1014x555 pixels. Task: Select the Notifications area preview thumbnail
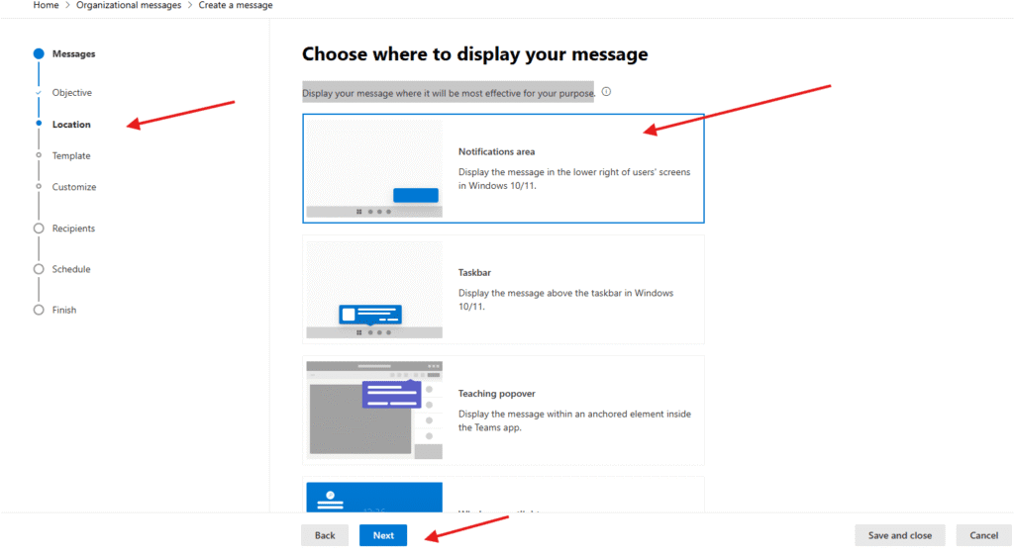(374, 168)
